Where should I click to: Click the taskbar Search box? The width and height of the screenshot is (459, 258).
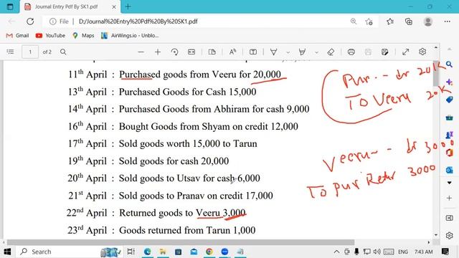70,252
